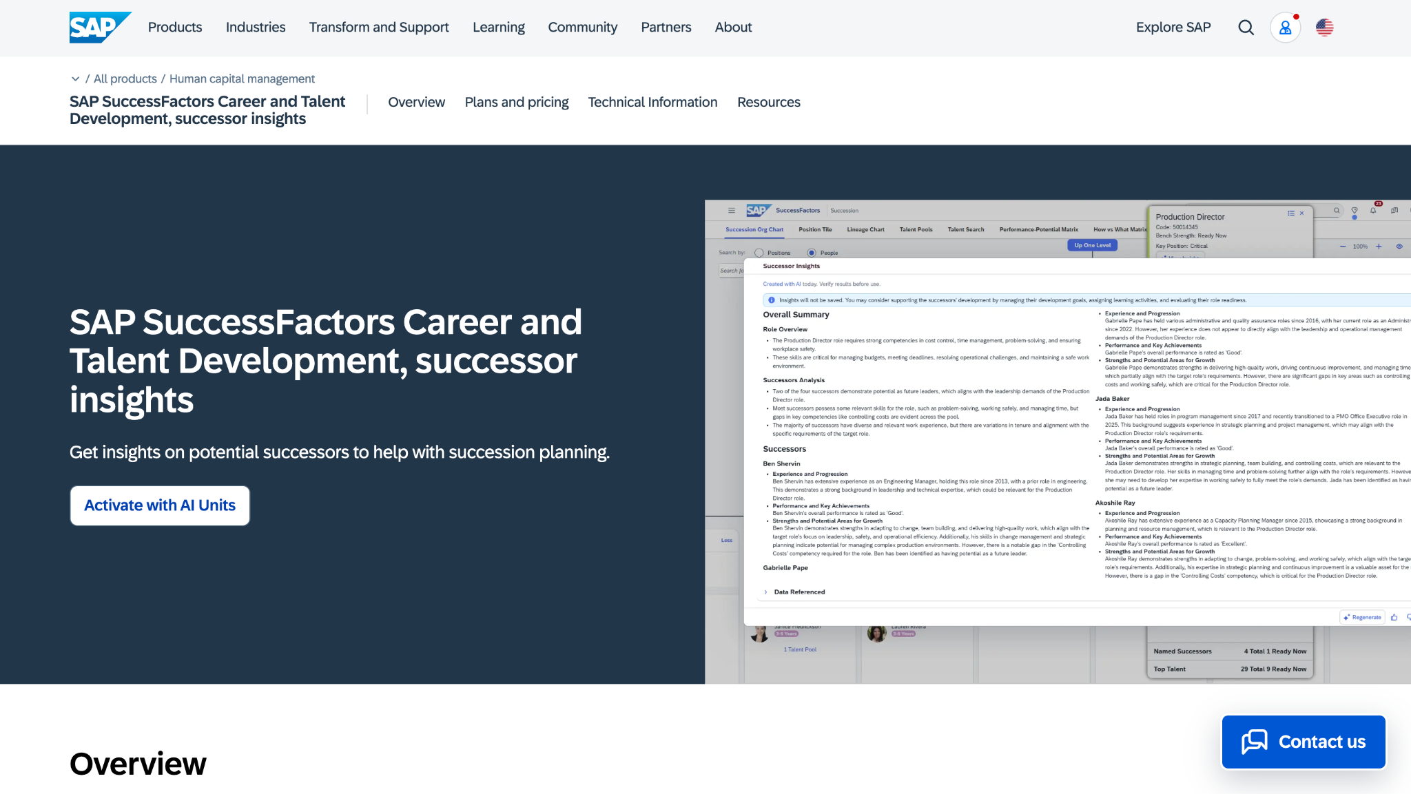Click the Contact us button
The height and width of the screenshot is (794, 1411).
[x=1304, y=742]
